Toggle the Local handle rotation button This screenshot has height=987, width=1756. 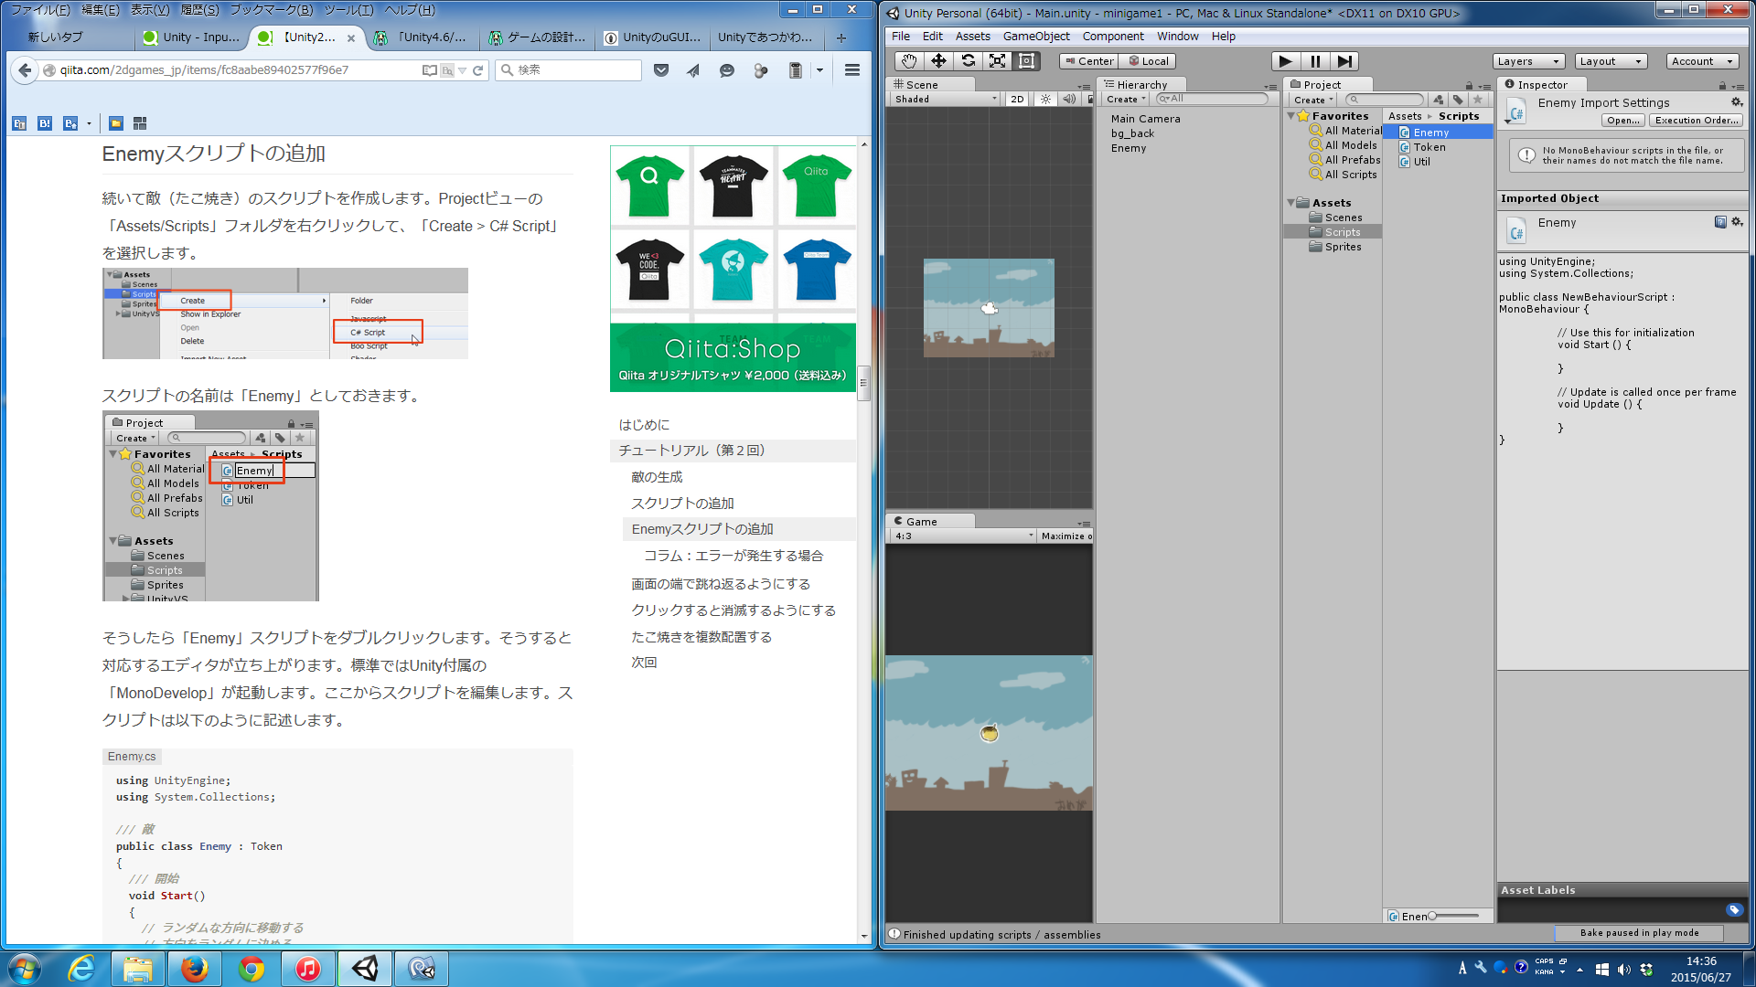click(1149, 61)
